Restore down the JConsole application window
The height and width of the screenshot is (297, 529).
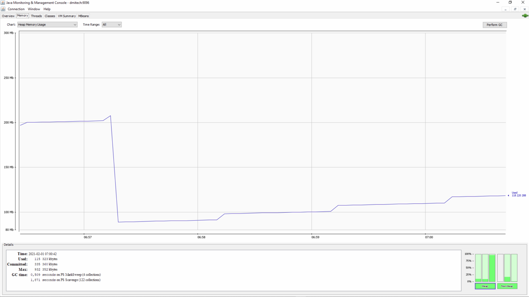pyautogui.click(x=510, y=2)
